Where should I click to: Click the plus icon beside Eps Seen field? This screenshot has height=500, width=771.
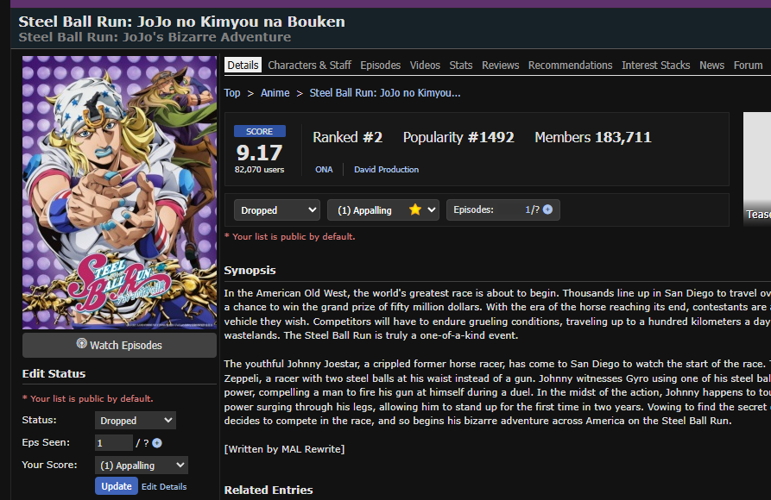pos(157,443)
